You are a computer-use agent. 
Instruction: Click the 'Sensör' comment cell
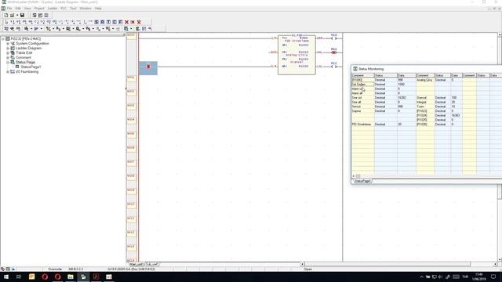pos(362,107)
